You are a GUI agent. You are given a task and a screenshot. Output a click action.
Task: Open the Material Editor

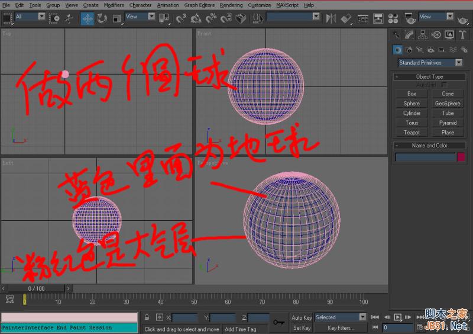pyautogui.click(x=393, y=19)
